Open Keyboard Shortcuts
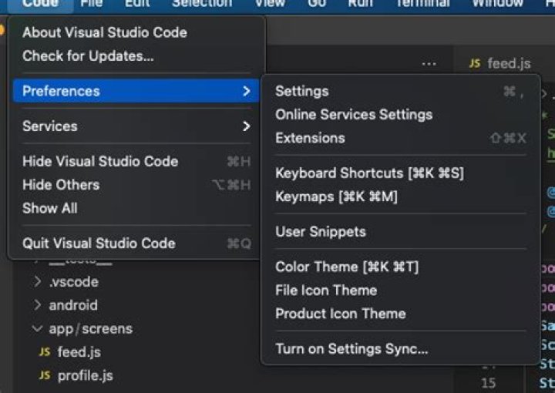 pos(401,173)
